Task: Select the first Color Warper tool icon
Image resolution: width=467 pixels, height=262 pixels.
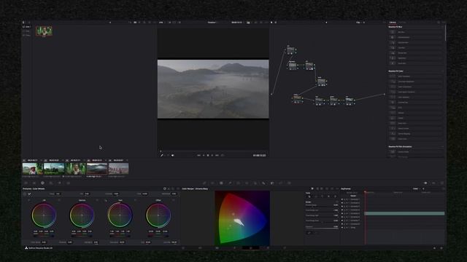Action: click(309, 196)
